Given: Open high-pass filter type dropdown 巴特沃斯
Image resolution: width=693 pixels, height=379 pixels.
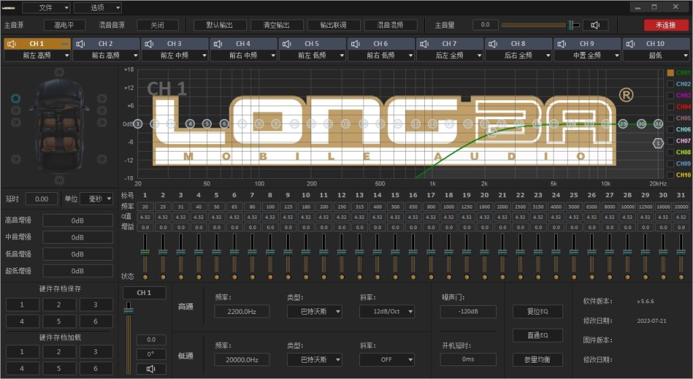Looking at the screenshot, I should [x=314, y=311].
